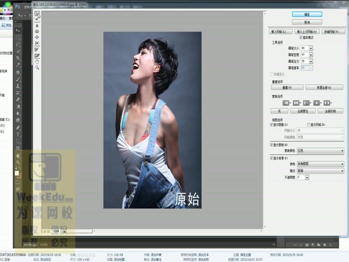Select the Crop tool in Photoshop toolbox

click(18, 58)
